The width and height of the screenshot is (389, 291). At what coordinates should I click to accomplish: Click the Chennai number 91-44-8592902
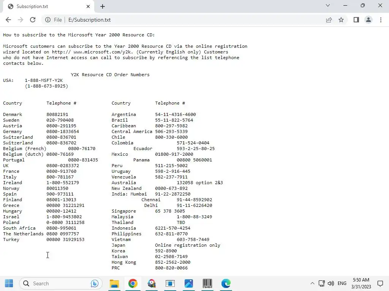click(x=194, y=200)
